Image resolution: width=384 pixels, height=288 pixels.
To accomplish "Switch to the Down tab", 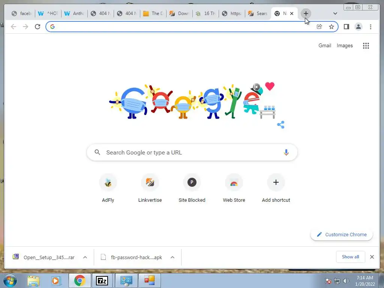I will point(180,13).
